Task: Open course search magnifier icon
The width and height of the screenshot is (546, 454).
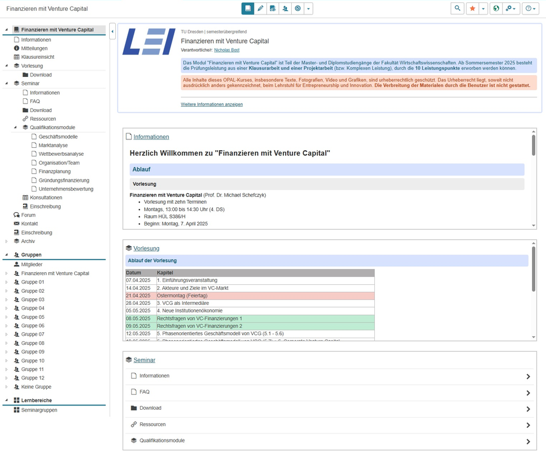Action: [457, 8]
